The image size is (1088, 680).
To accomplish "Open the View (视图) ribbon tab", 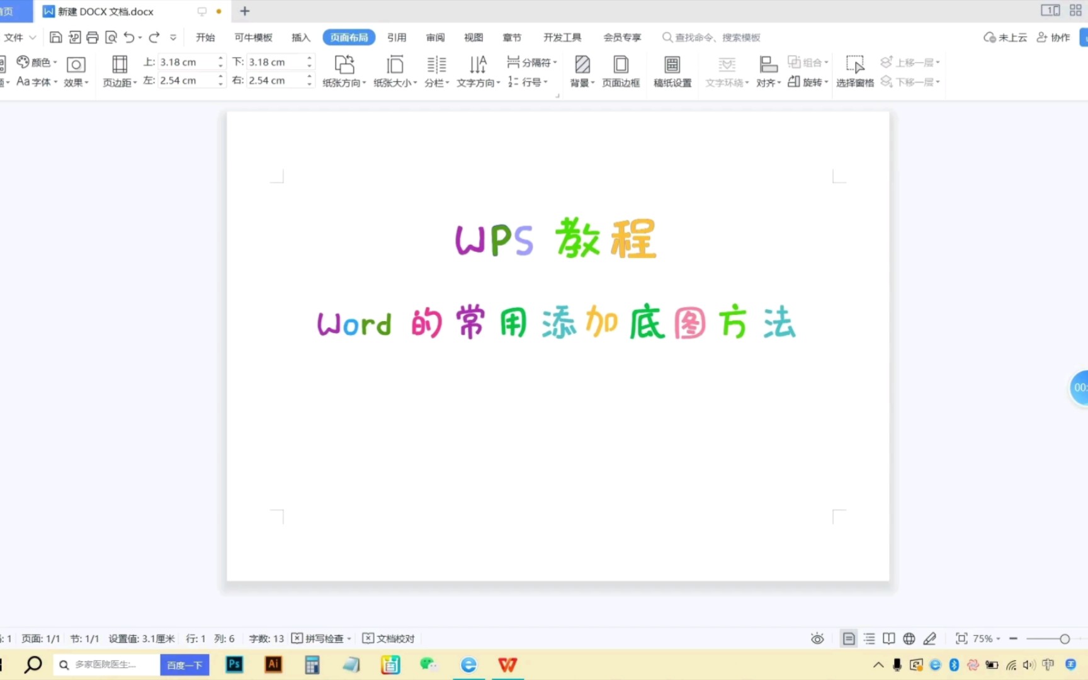I will coord(473,37).
